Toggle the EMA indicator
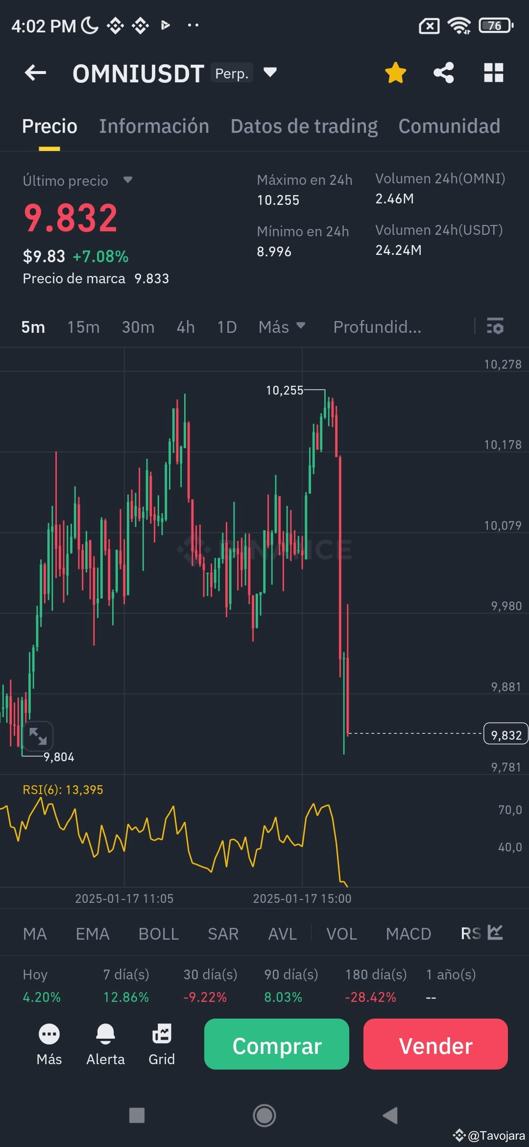 (93, 934)
